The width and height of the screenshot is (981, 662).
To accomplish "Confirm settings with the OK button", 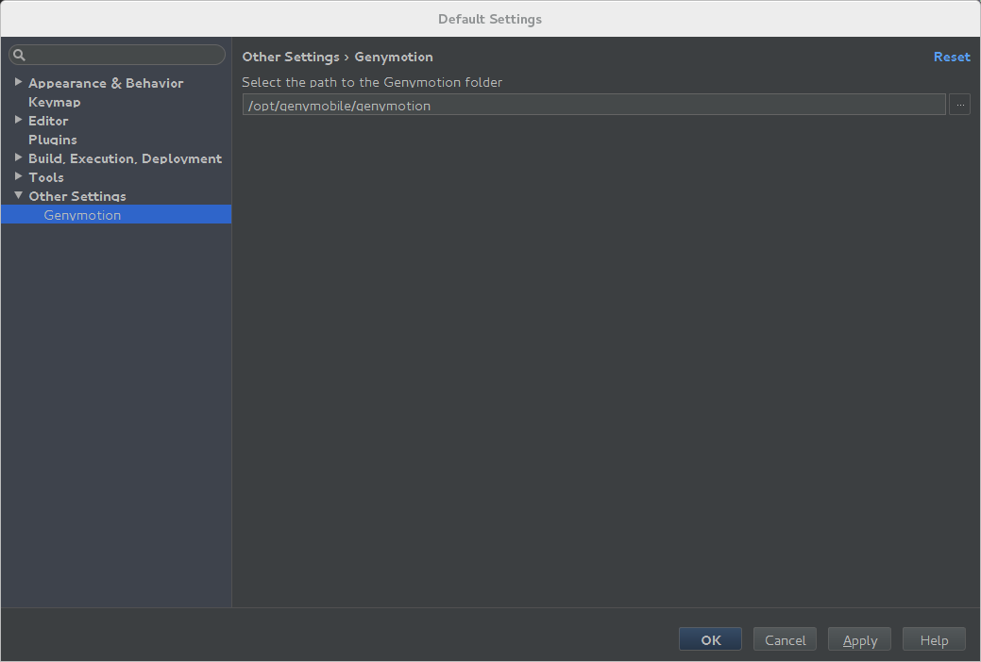I will point(710,639).
